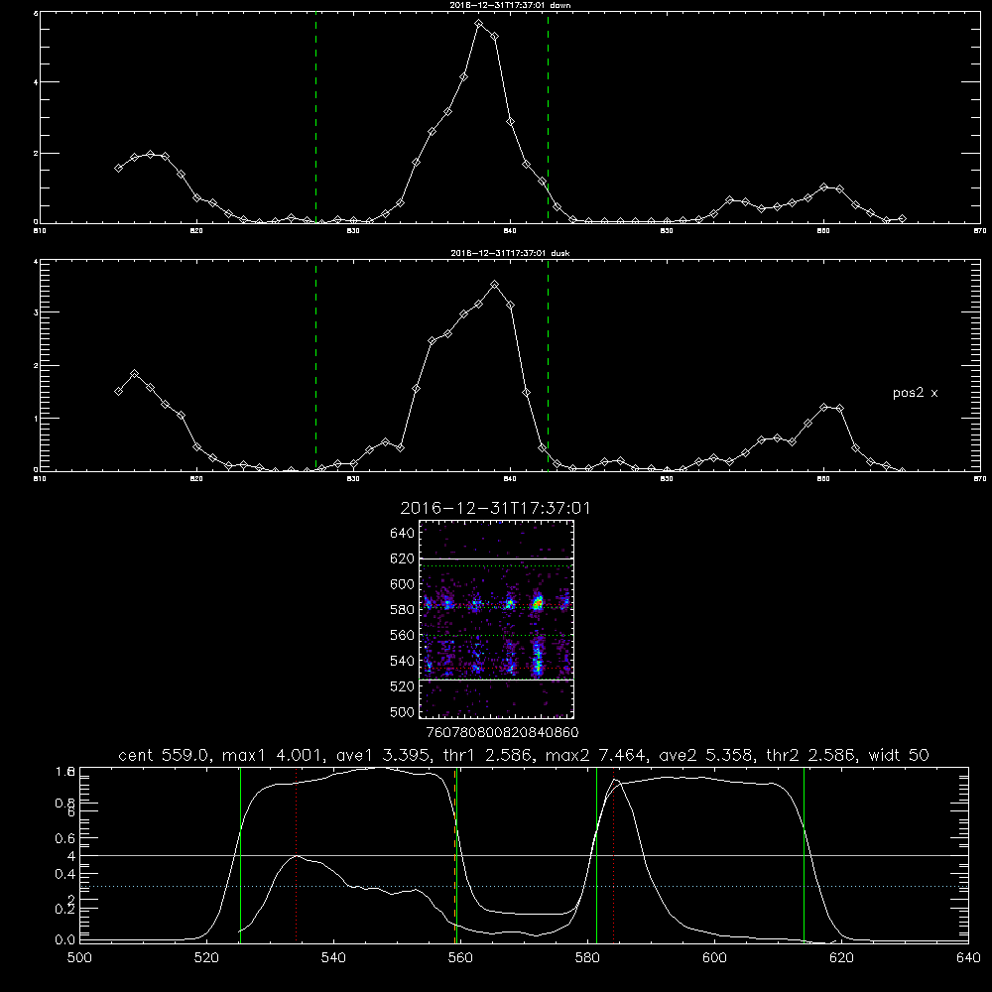Viewport: 992px width, 992px height.
Task: Click the right green dashed line in dusk plot
Action: pos(548,365)
